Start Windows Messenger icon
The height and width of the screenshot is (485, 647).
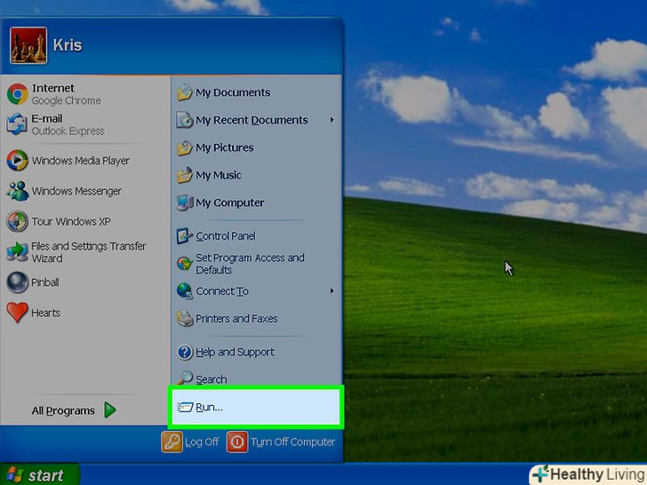[x=18, y=191]
